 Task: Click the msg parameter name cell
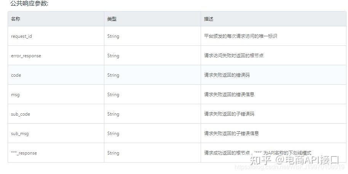(15, 95)
